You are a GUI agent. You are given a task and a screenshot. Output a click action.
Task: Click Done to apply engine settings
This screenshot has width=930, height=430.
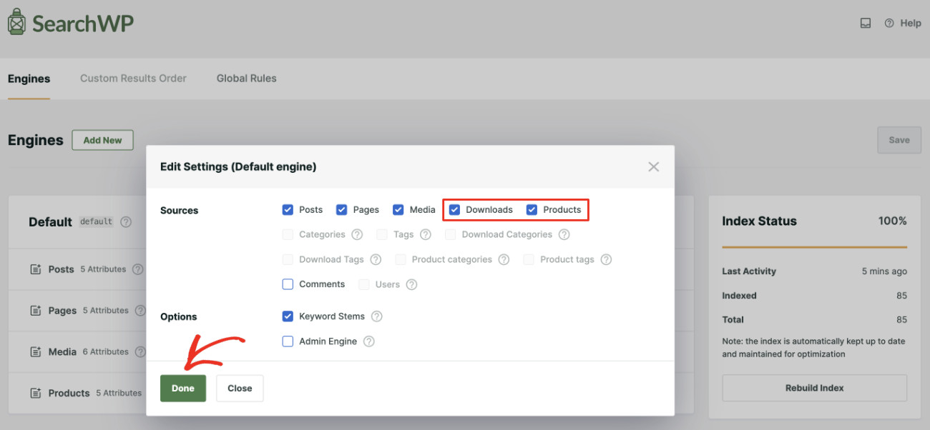click(x=183, y=388)
